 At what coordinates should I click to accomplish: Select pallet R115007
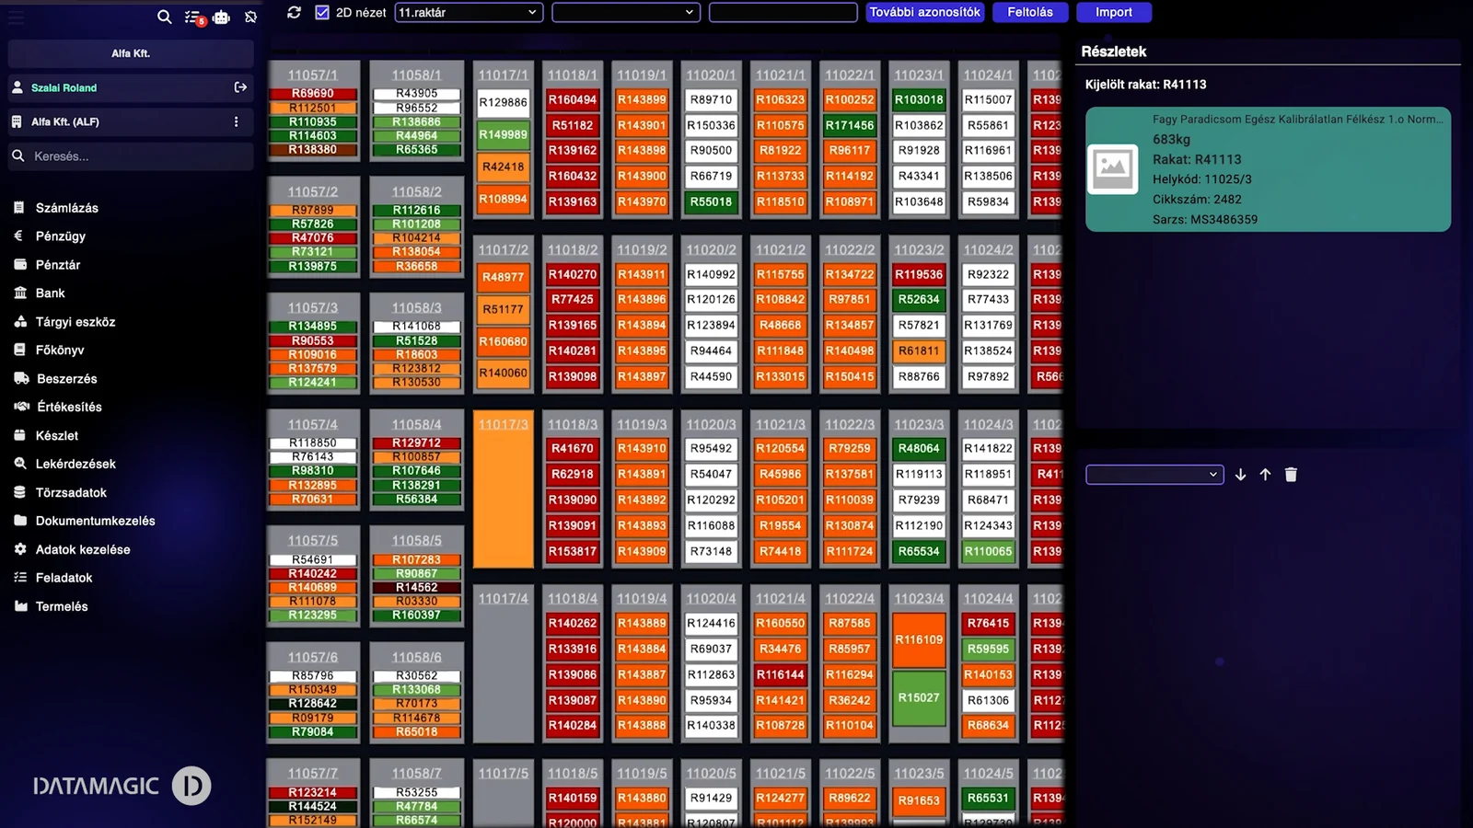[x=989, y=99]
